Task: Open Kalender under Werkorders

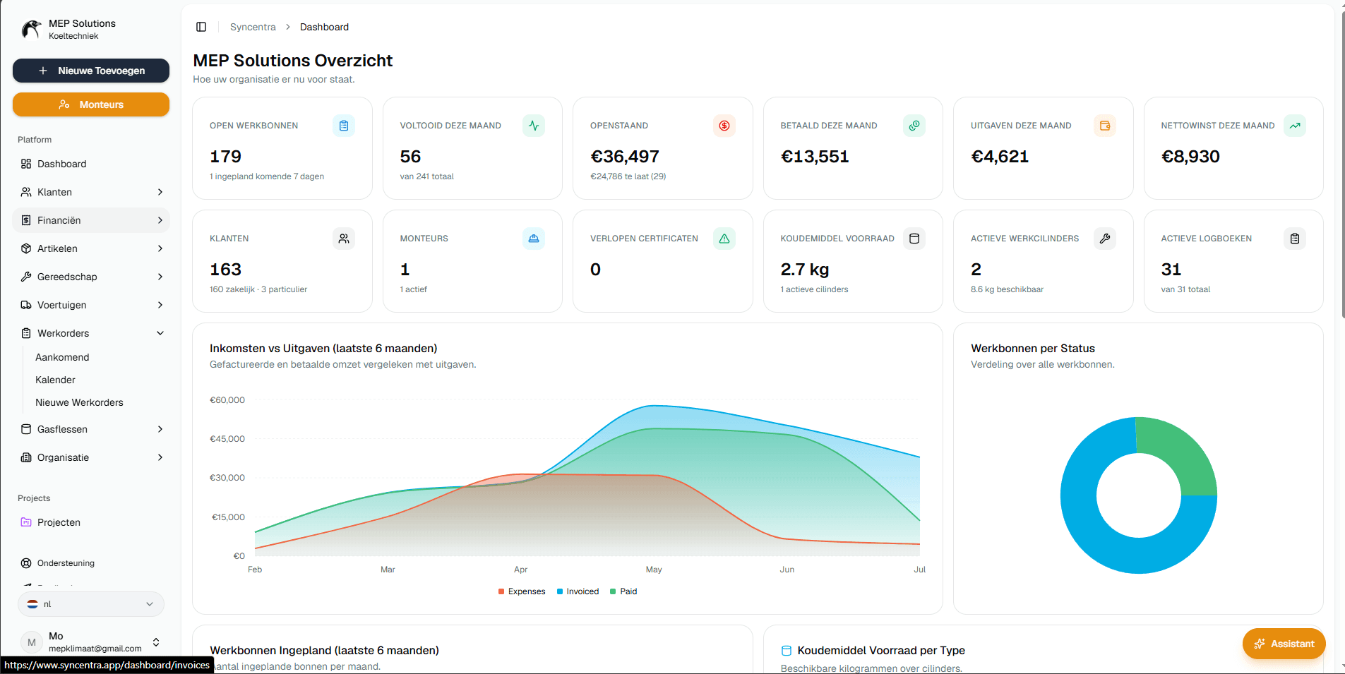Action: (x=55, y=380)
